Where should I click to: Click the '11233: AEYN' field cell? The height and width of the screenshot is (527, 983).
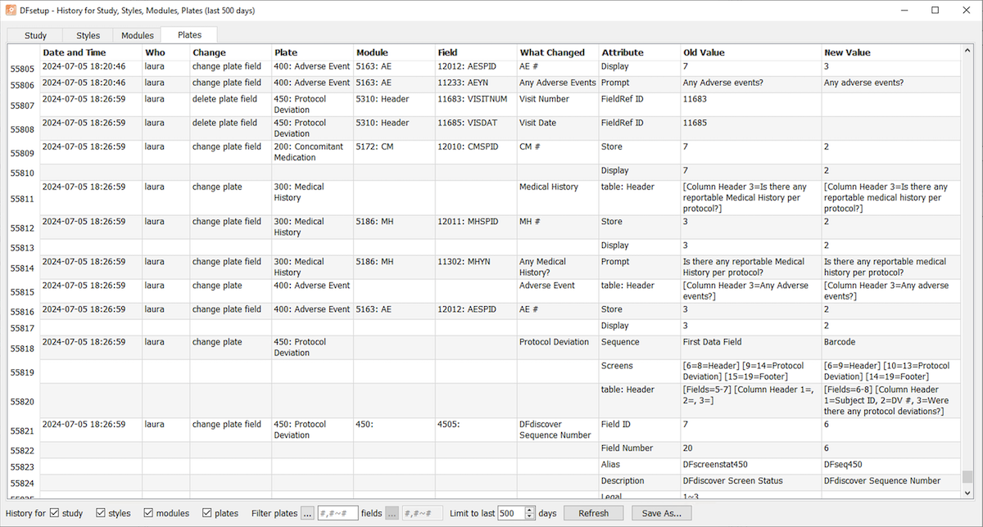point(476,83)
